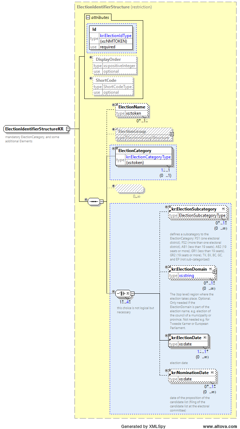Open kr:ElectionDomain annotation dropdown arrow
Viewport: 240px width, 429px height.
click(210, 269)
